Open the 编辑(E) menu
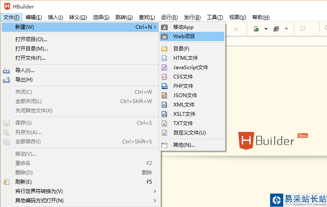This screenshot has width=327, height=207. tap(34, 17)
